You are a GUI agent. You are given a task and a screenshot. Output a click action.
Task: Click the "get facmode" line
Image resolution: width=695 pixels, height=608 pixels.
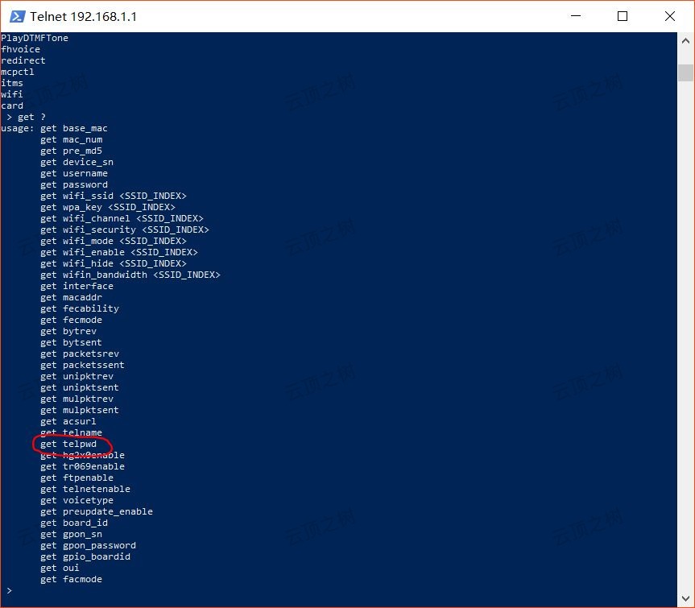pos(71,579)
